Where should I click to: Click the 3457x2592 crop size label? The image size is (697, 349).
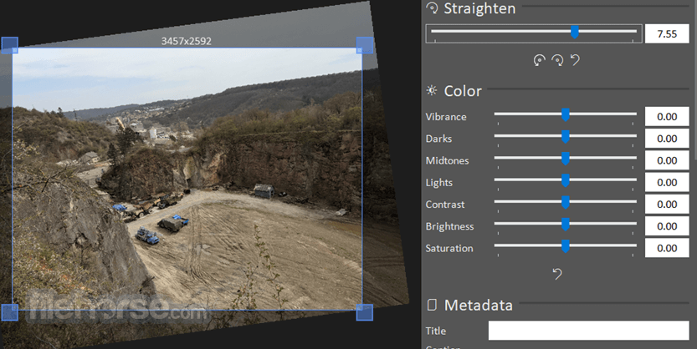[x=187, y=41]
